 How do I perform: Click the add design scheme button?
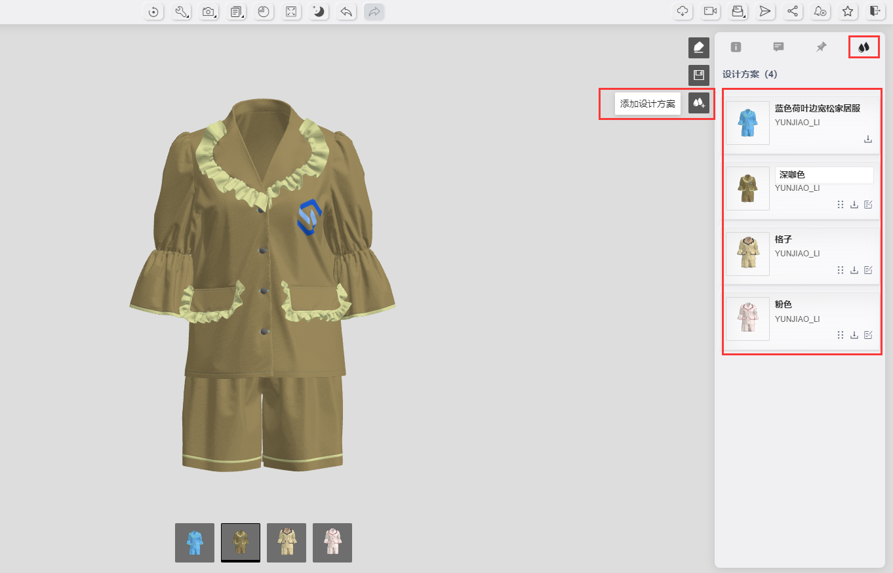click(699, 103)
